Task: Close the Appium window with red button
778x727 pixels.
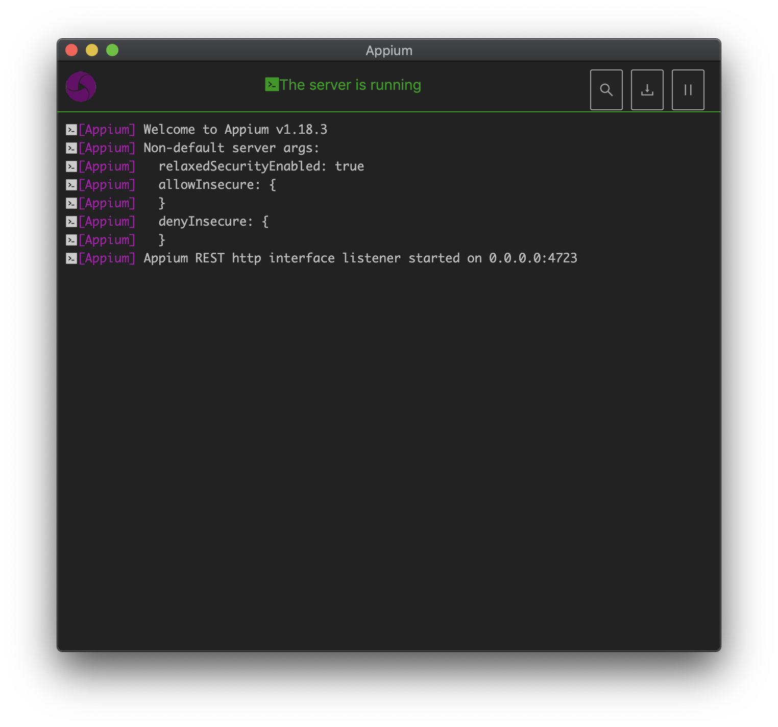Action: 71,50
